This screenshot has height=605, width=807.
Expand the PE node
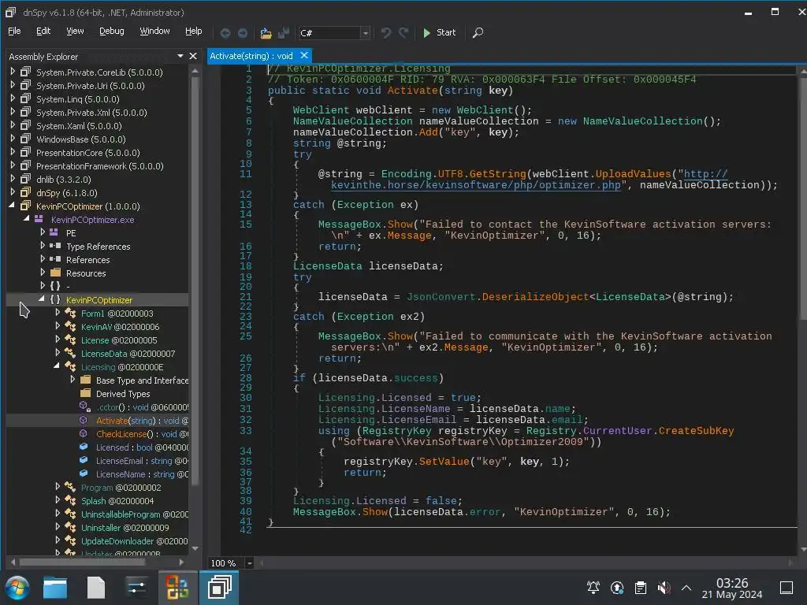tap(43, 232)
